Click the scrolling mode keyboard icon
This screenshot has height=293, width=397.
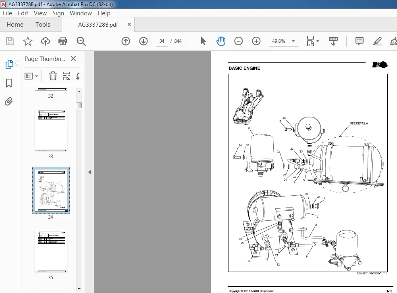tap(333, 41)
